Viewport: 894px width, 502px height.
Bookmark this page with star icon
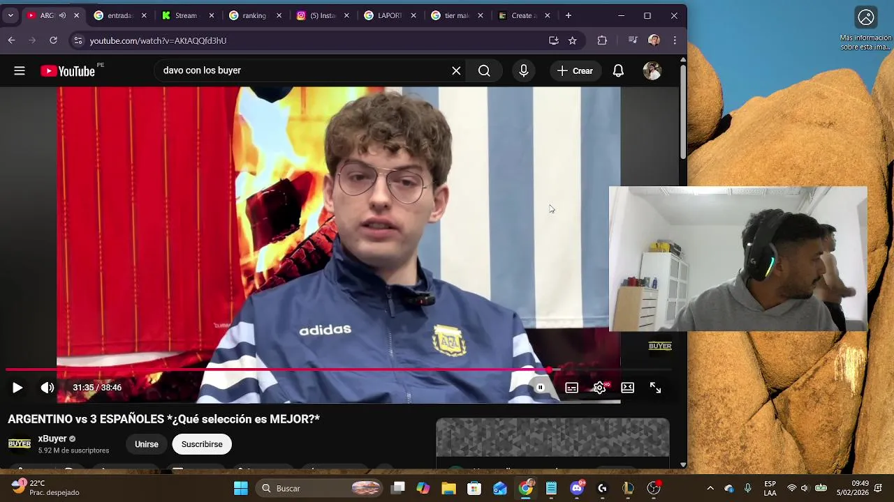click(x=573, y=40)
